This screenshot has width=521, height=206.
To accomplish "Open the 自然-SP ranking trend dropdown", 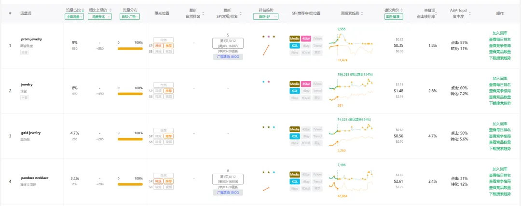I will click(265, 16).
